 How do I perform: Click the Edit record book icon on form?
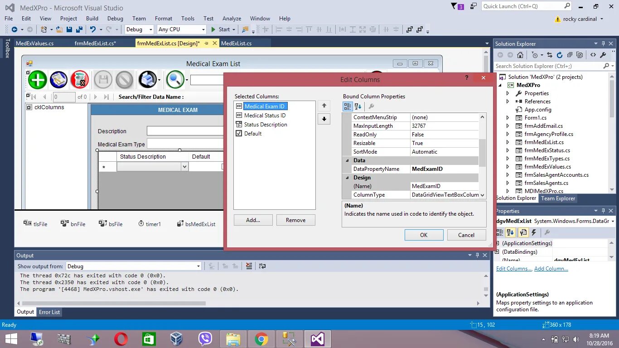(58, 80)
